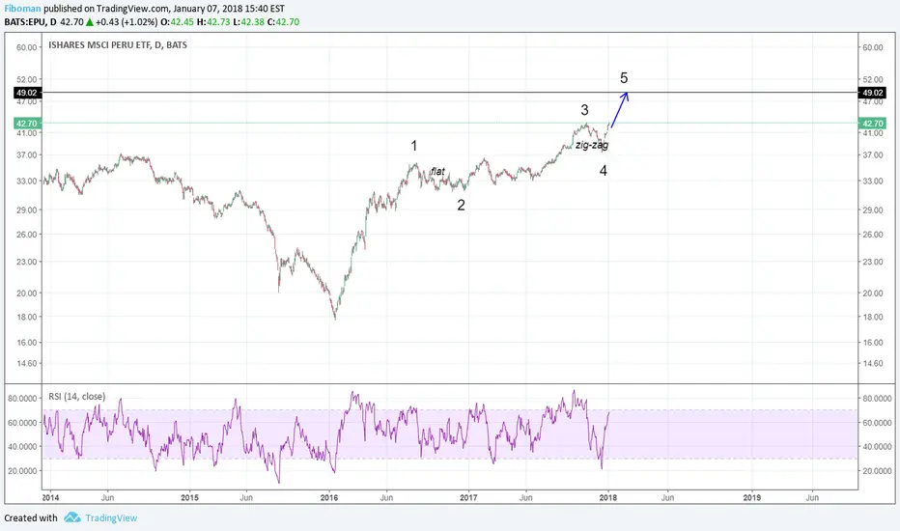The image size is (900, 531).
Task: Click the ISHARES MSCI PERU ETF, D, BATS title
Action: point(118,44)
